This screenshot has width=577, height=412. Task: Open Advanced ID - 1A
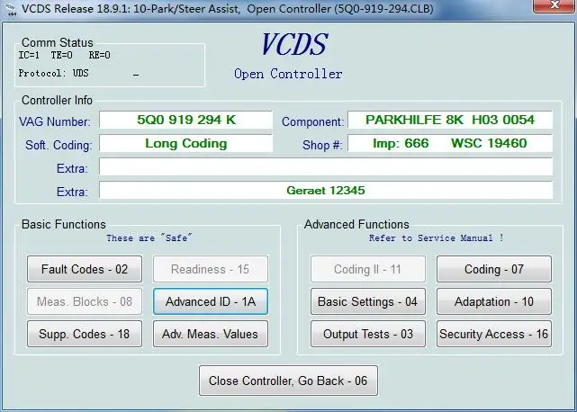[x=211, y=301]
